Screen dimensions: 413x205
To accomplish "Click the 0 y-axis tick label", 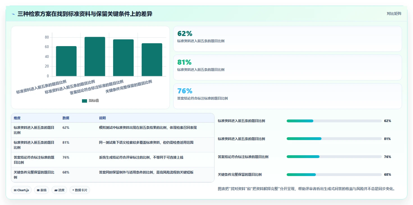I will tap(48, 76).
